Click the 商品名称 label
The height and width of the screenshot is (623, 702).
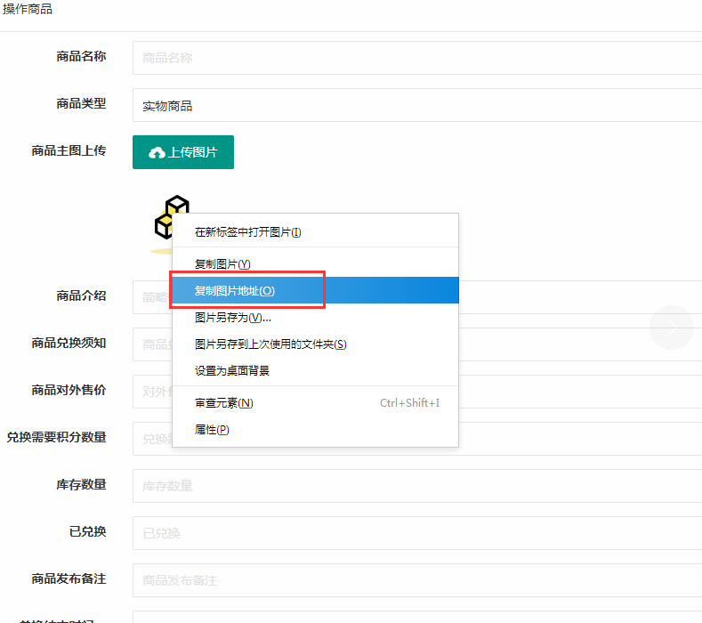(x=81, y=56)
